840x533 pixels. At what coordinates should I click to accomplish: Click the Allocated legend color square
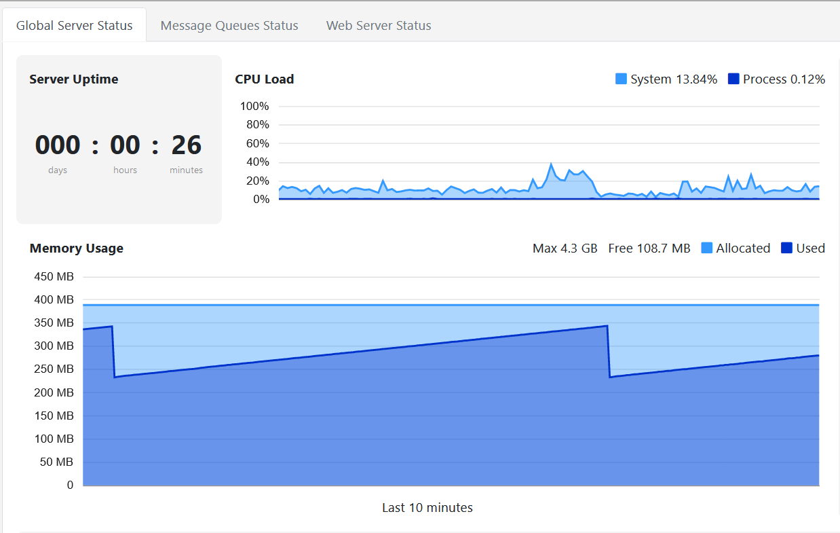coord(706,248)
